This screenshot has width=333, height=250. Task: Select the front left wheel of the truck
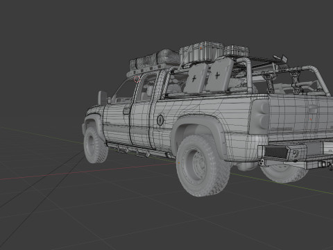point(95,145)
